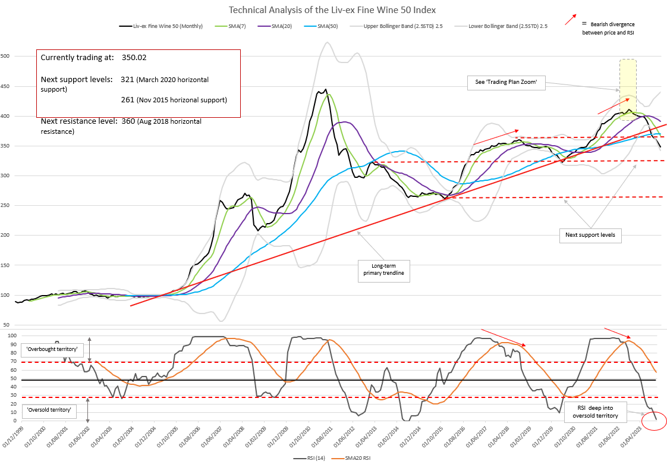Click the 01/06/2012 date label

343,436
